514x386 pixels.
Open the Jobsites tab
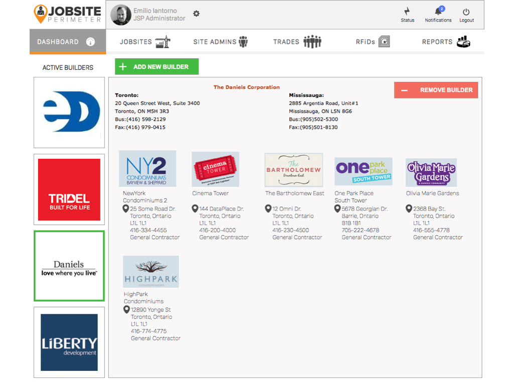point(145,42)
